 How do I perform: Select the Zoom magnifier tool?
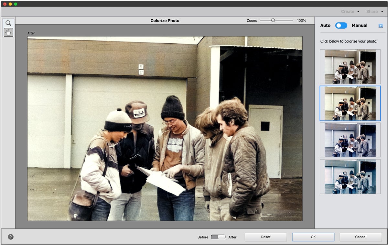pos(8,23)
